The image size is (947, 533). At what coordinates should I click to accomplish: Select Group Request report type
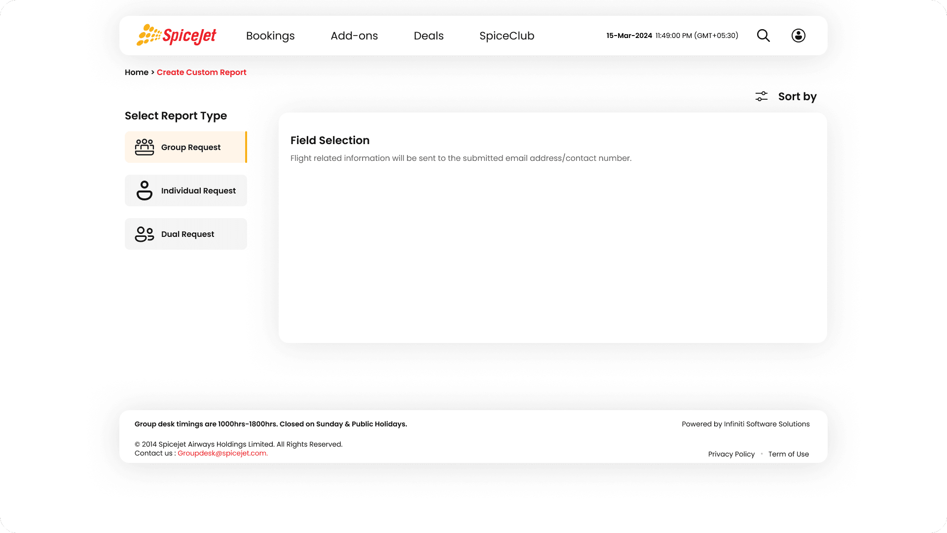tap(191, 147)
